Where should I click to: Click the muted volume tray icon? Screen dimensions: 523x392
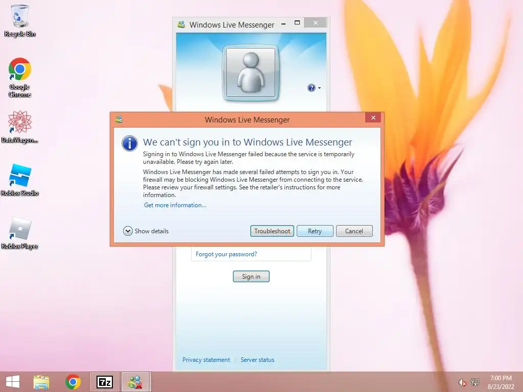pyautogui.click(x=462, y=382)
